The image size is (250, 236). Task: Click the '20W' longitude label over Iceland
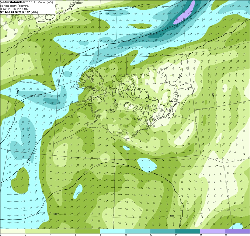coord(115,101)
